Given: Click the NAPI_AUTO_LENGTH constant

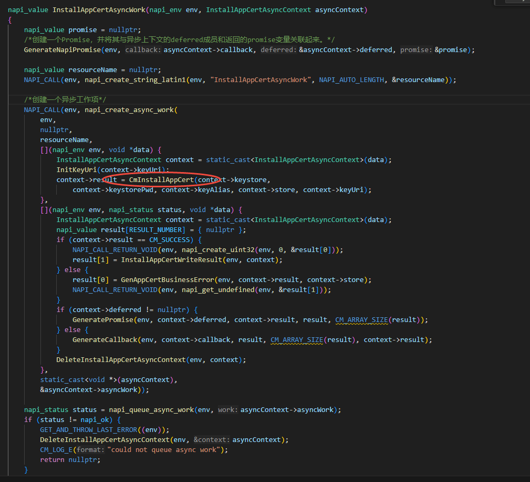Looking at the screenshot, I should (x=351, y=80).
